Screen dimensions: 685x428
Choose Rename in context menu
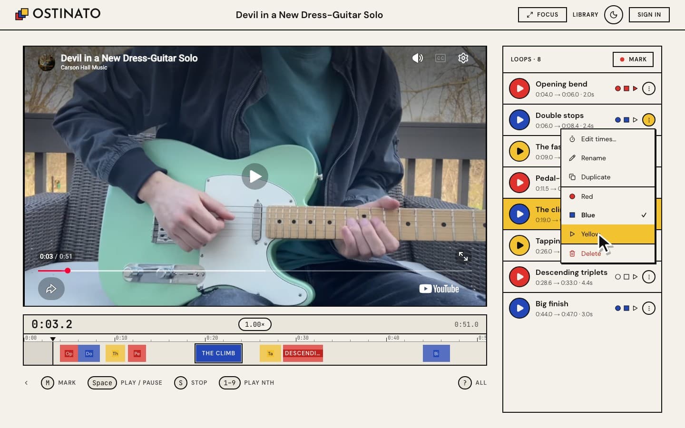click(x=608, y=158)
